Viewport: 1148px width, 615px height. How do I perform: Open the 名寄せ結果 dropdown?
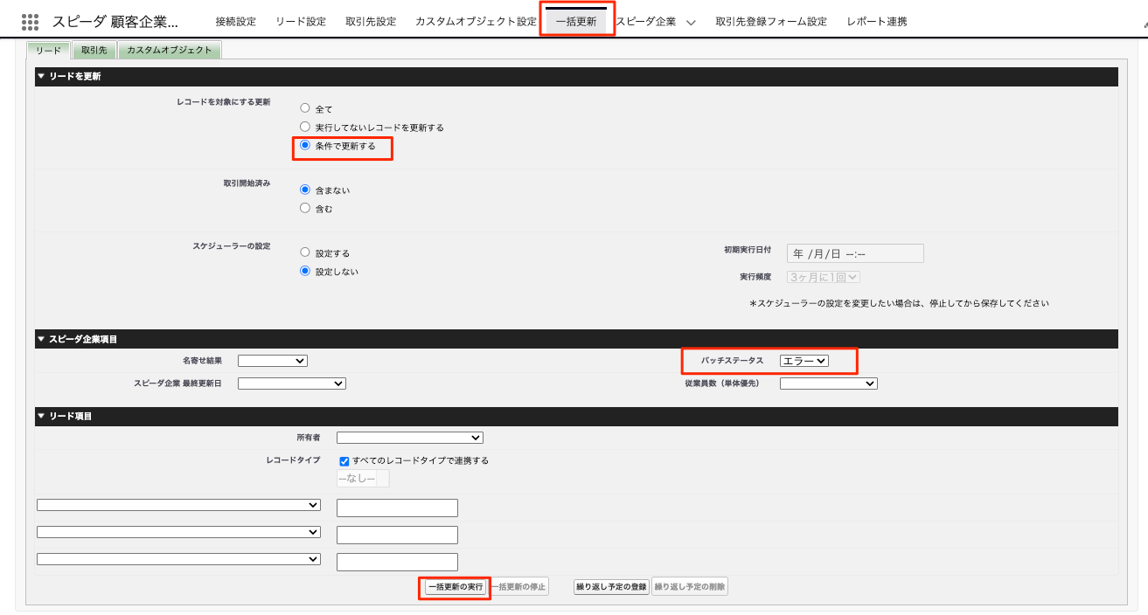coord(272,360)
